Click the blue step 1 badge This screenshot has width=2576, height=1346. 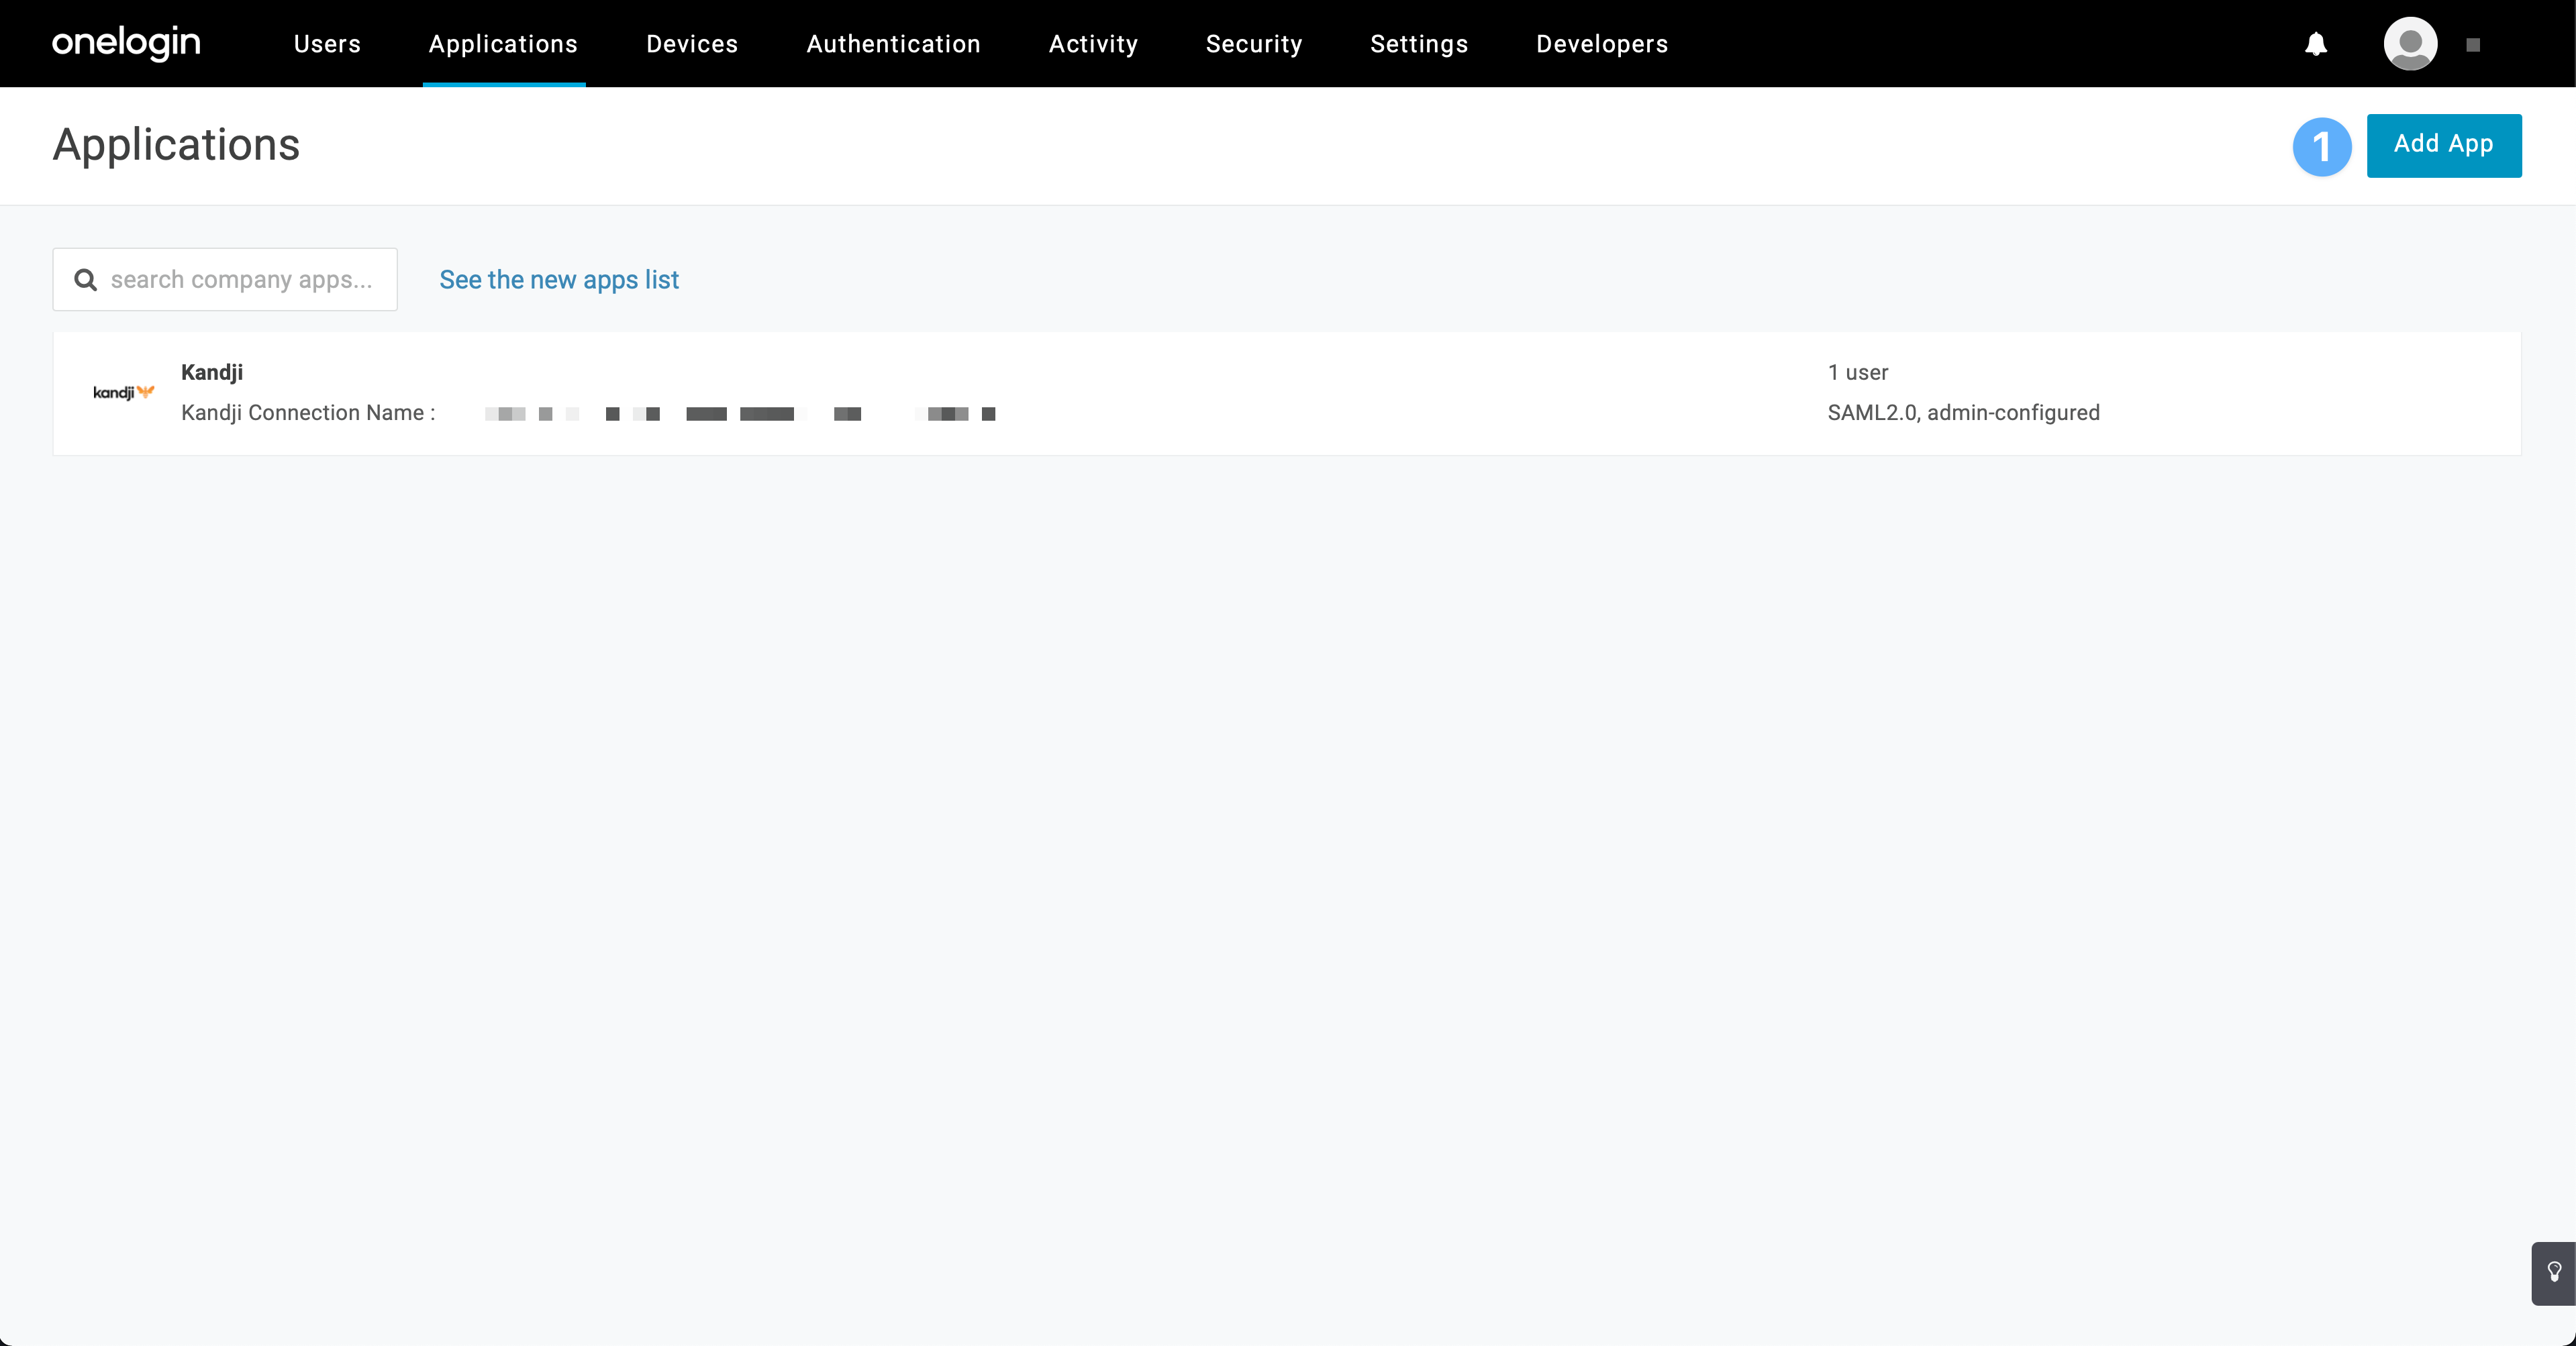point(2321,147)
